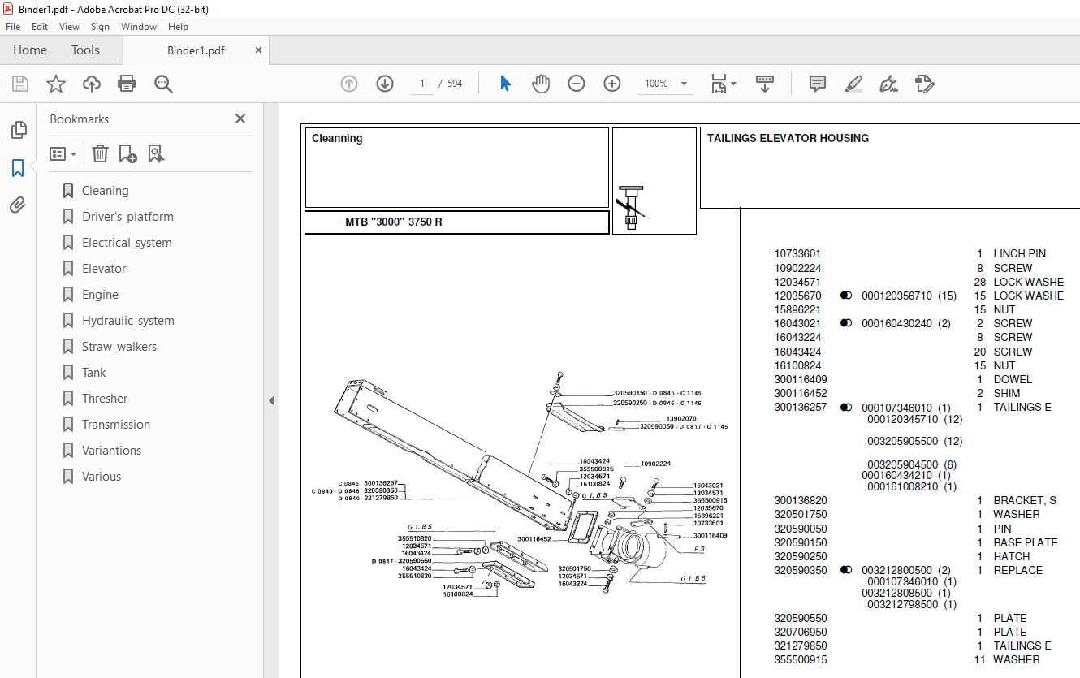Open the Straw_walkers bookmark
Image resolution: width=1080 pixels, height=678 pixels.
click(119, 347)
